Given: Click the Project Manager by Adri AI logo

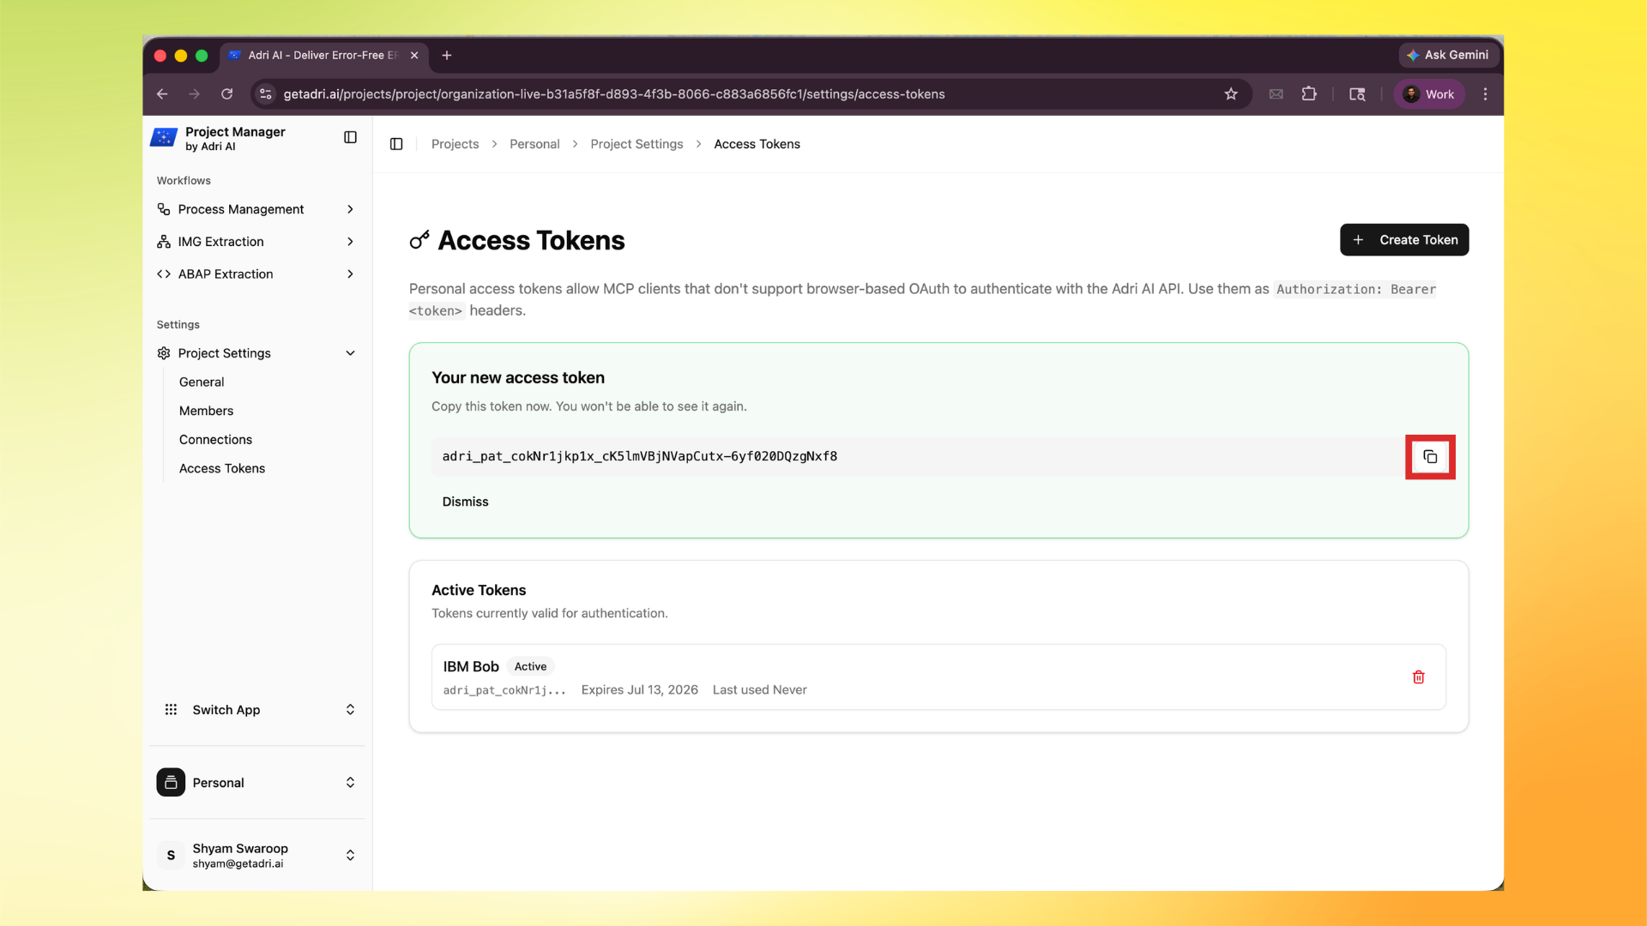Looking at the screenshot, I should pos(163,138).
